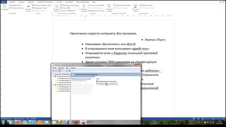Switch to Print Layout view in the status bar

pos(198,119)
